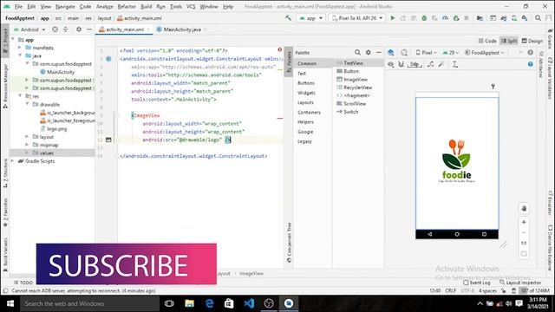Switch to Design view mode
The image size is (555, 312).
[532, 41]
